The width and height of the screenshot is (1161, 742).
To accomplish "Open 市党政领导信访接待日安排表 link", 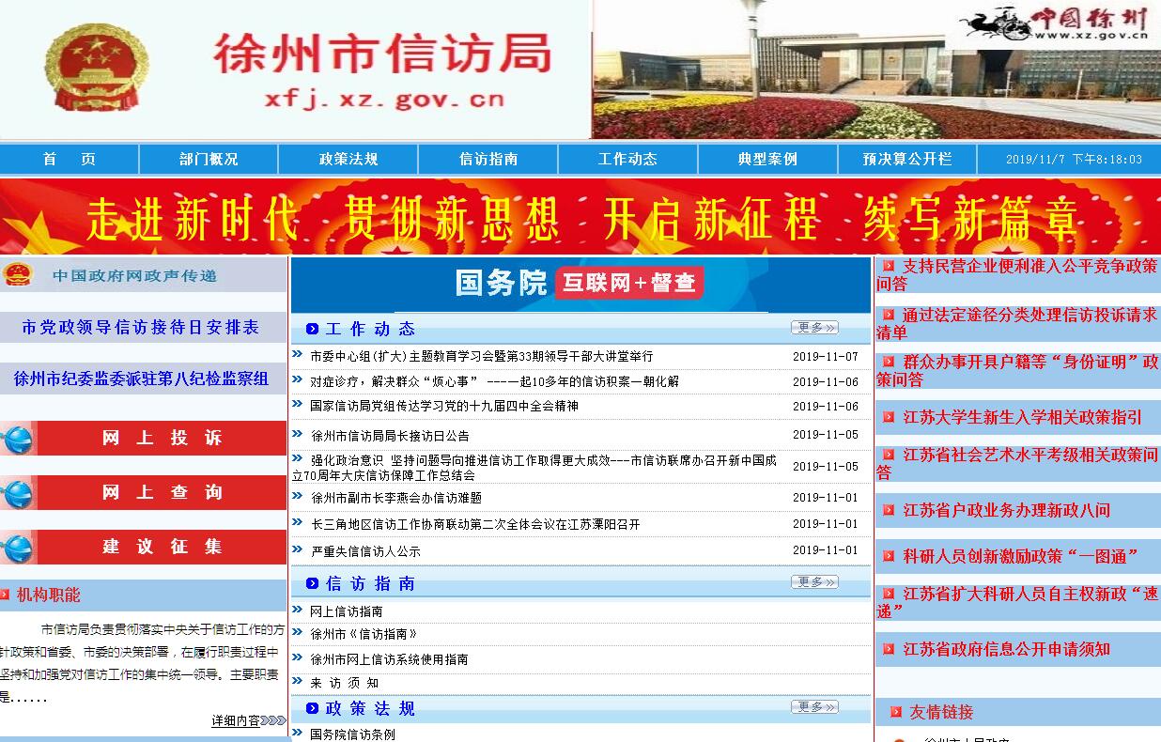I will [140, 328].
